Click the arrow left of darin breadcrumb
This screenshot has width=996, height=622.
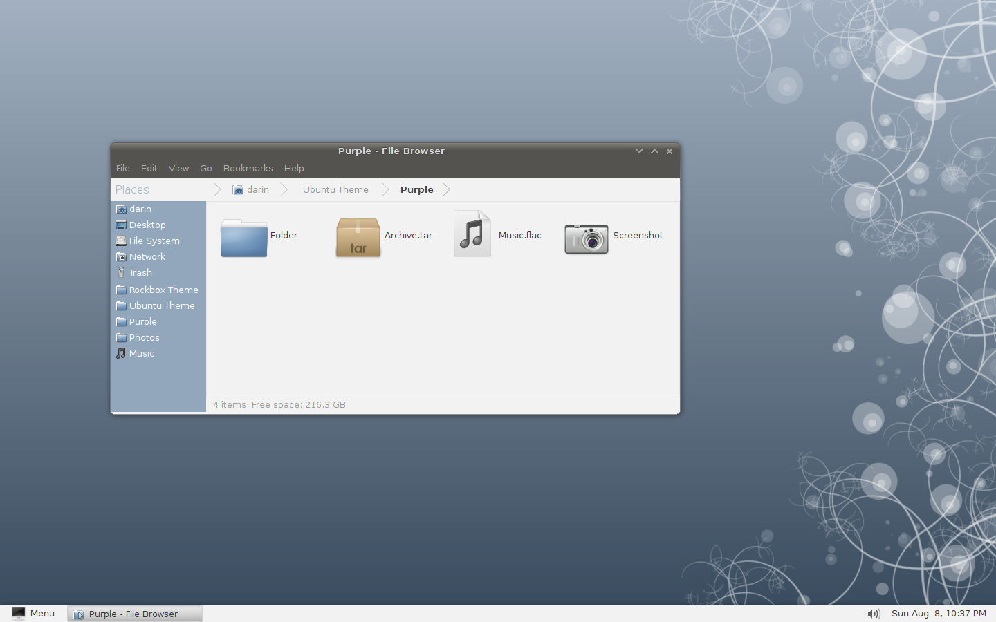[x=217, y=189]
